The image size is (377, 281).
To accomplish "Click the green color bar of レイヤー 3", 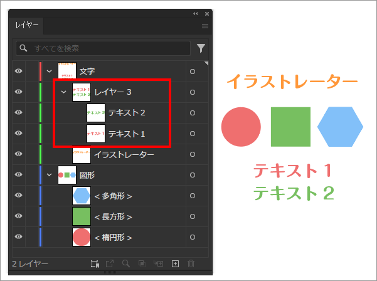I will (40, 92).
